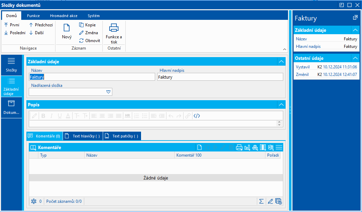Click the Hlavní nadpis row in right panel

point(326,46)
